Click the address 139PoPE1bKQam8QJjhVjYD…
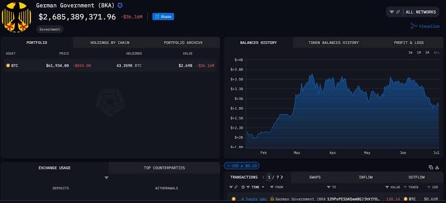Image resolution: width=446 pixels, height=203 pixels. coord(354,199)
